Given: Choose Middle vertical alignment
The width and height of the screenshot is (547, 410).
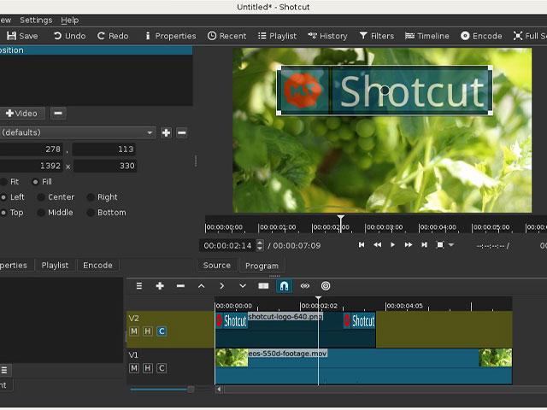Looking at the screenshot, I should click(56, 213).
